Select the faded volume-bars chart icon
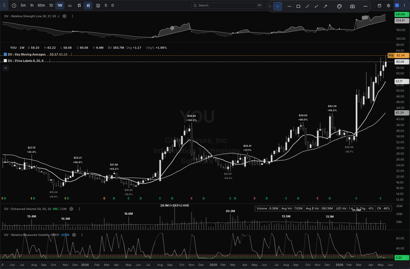Image resolution: width=410 pixels, height=269 pixels. [70, 5]
